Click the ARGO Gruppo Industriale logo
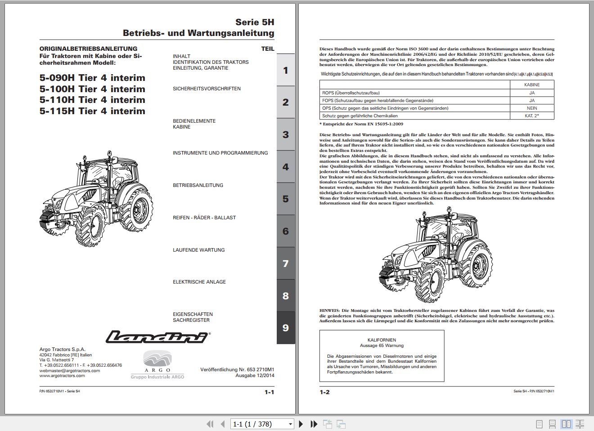Image resolution: width=594 pixels, height=431 pixels. click(x=157, y=364)
